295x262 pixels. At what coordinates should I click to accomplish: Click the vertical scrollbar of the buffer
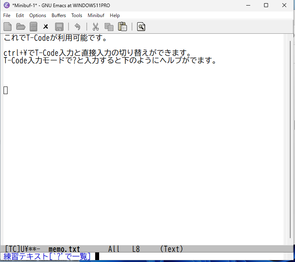(x=290, y=139)
